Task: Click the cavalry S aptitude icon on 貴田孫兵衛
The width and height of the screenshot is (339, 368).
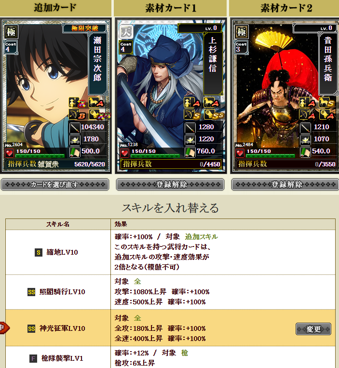Action: point(326,102)
